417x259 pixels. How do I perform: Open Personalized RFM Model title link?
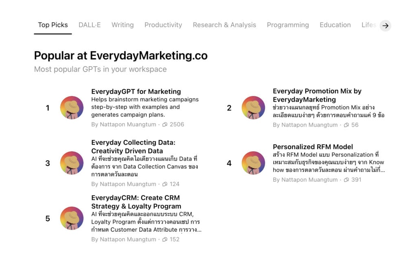(313, 147)
